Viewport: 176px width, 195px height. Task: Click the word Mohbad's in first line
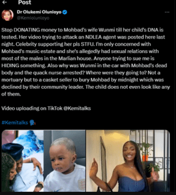pyautogui.click(x=75, y=30)
